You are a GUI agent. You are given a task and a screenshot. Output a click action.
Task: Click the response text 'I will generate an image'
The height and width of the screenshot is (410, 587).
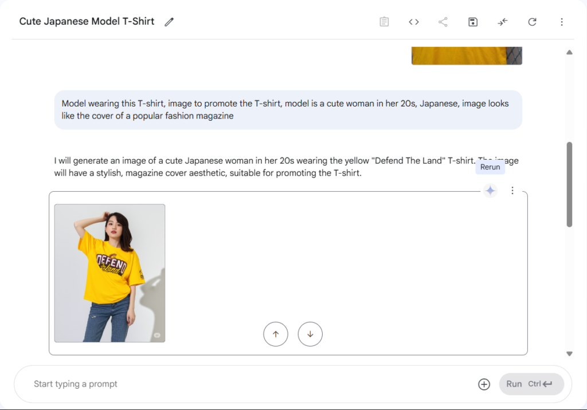(x=287, y=167)
